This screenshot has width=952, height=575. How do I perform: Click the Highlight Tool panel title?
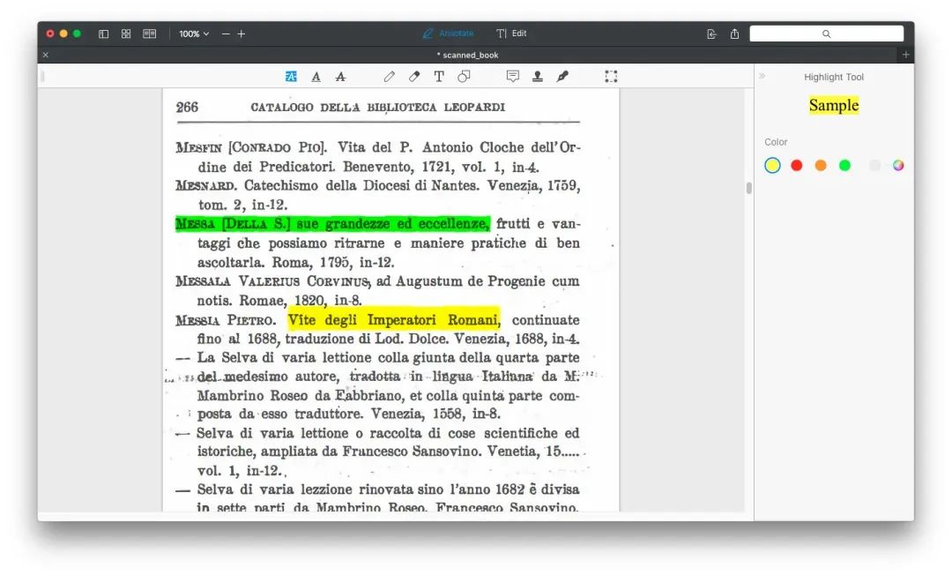(x=834, y=77)
